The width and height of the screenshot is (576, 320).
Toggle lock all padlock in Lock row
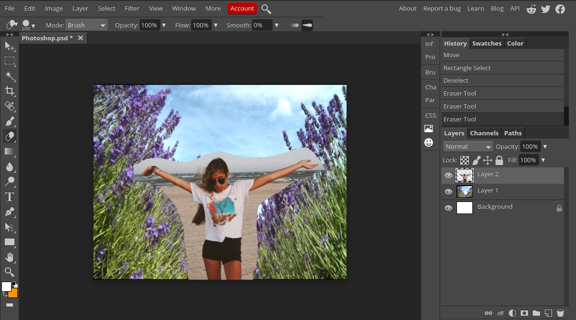point(499,160)
